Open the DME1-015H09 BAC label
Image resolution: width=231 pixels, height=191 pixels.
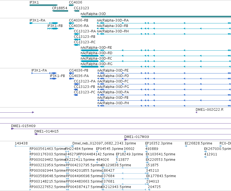[x=23, y=126]
